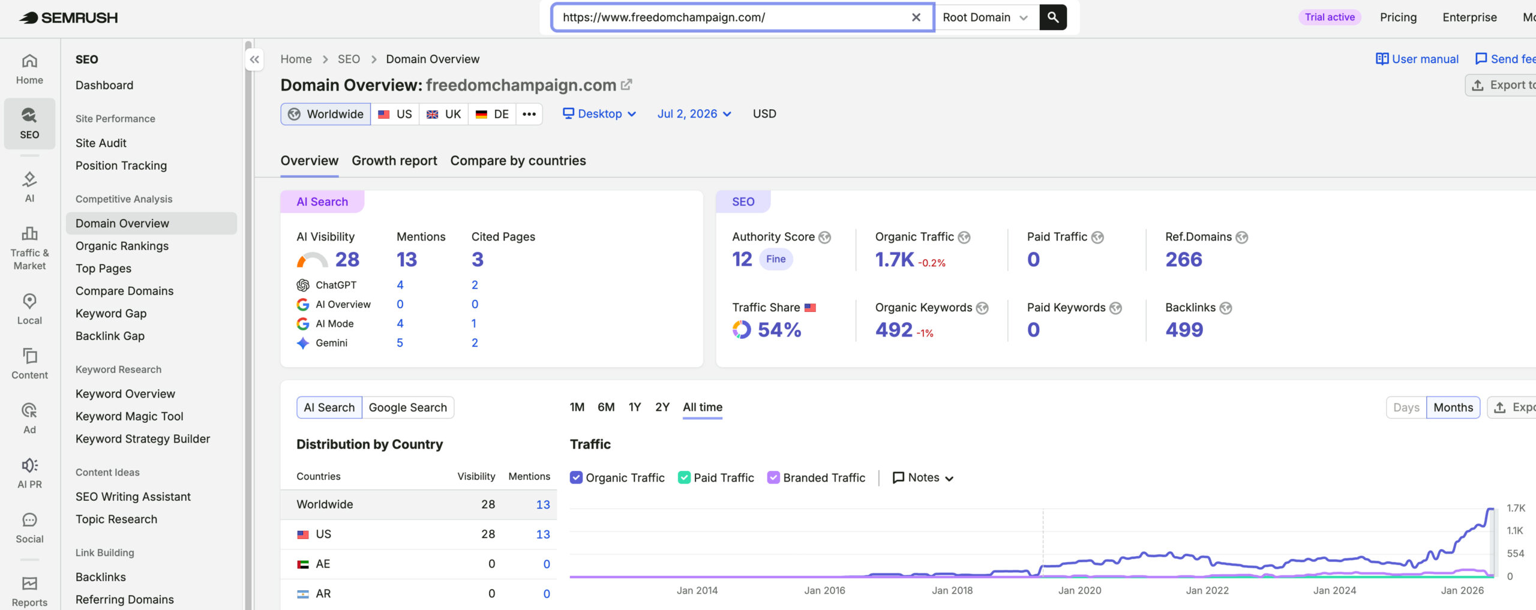Screen dimensions: 1536x610
Task: Click the Paid Keywords info icon
Action: (1115, 308)
